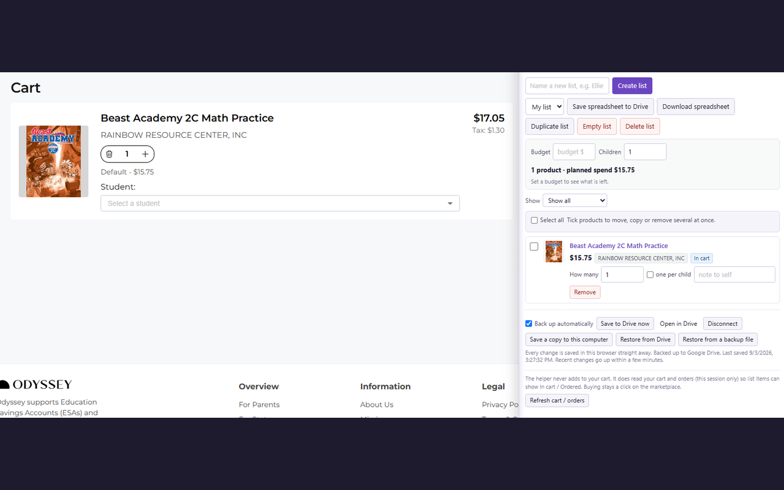This screenshot has height=490, width=784.
Task: Toggle the Select all checkbox
Action: point(534,221)
